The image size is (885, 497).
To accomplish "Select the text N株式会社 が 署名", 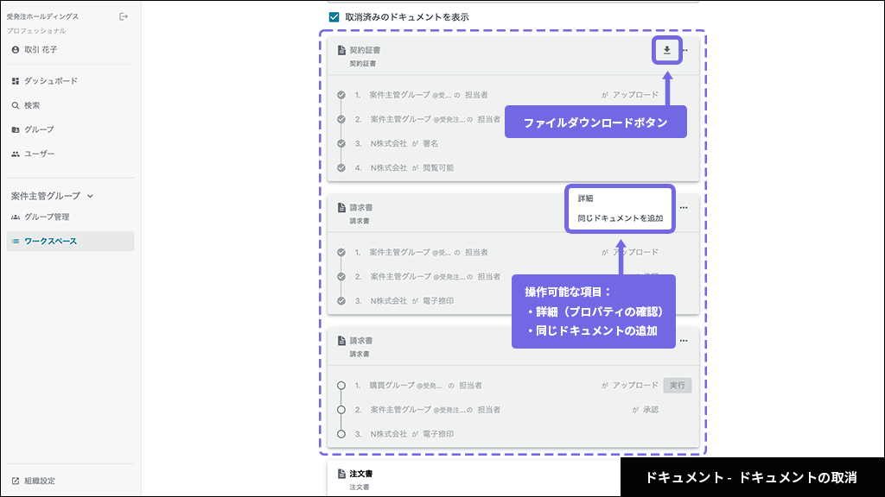I will click(x=404, y=144).
